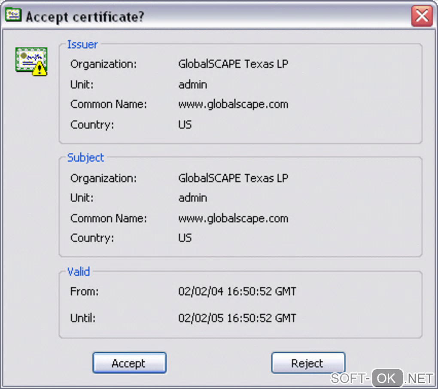Screen dimensions: 438x389
Task: Click Issuer country value US
Action: pyautogui.click(x=185, y=125)
